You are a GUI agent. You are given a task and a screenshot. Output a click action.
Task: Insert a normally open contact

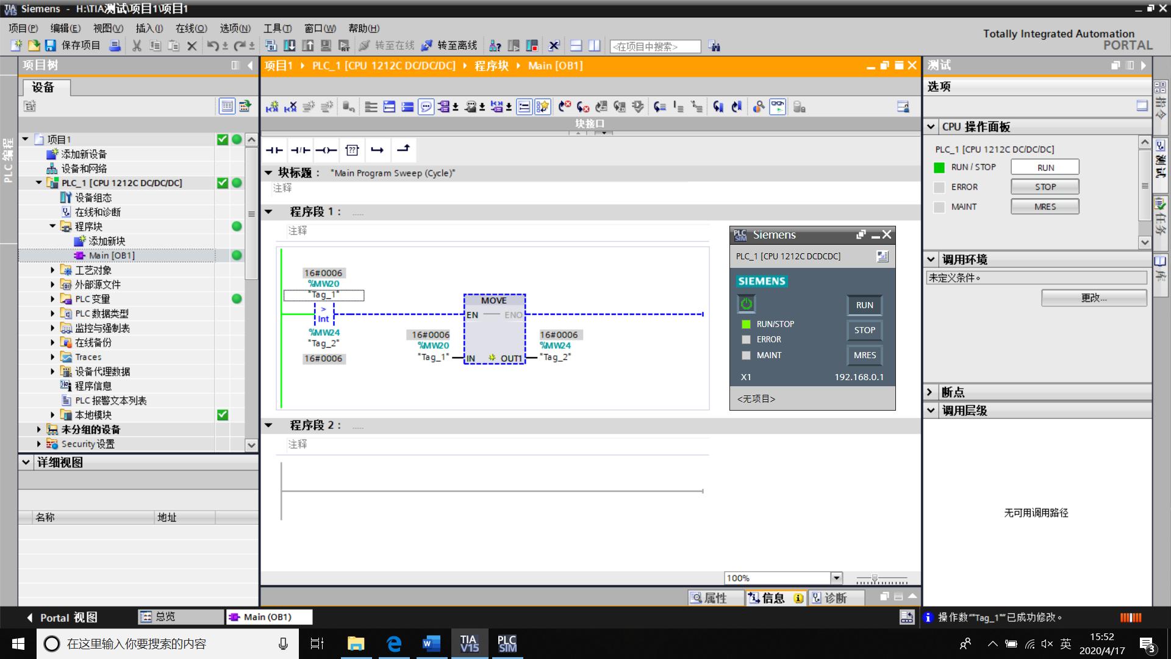pos(274,150)
